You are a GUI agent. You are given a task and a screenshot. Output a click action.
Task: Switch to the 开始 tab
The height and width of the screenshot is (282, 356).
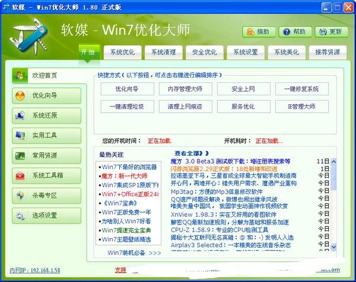[89, 52]
